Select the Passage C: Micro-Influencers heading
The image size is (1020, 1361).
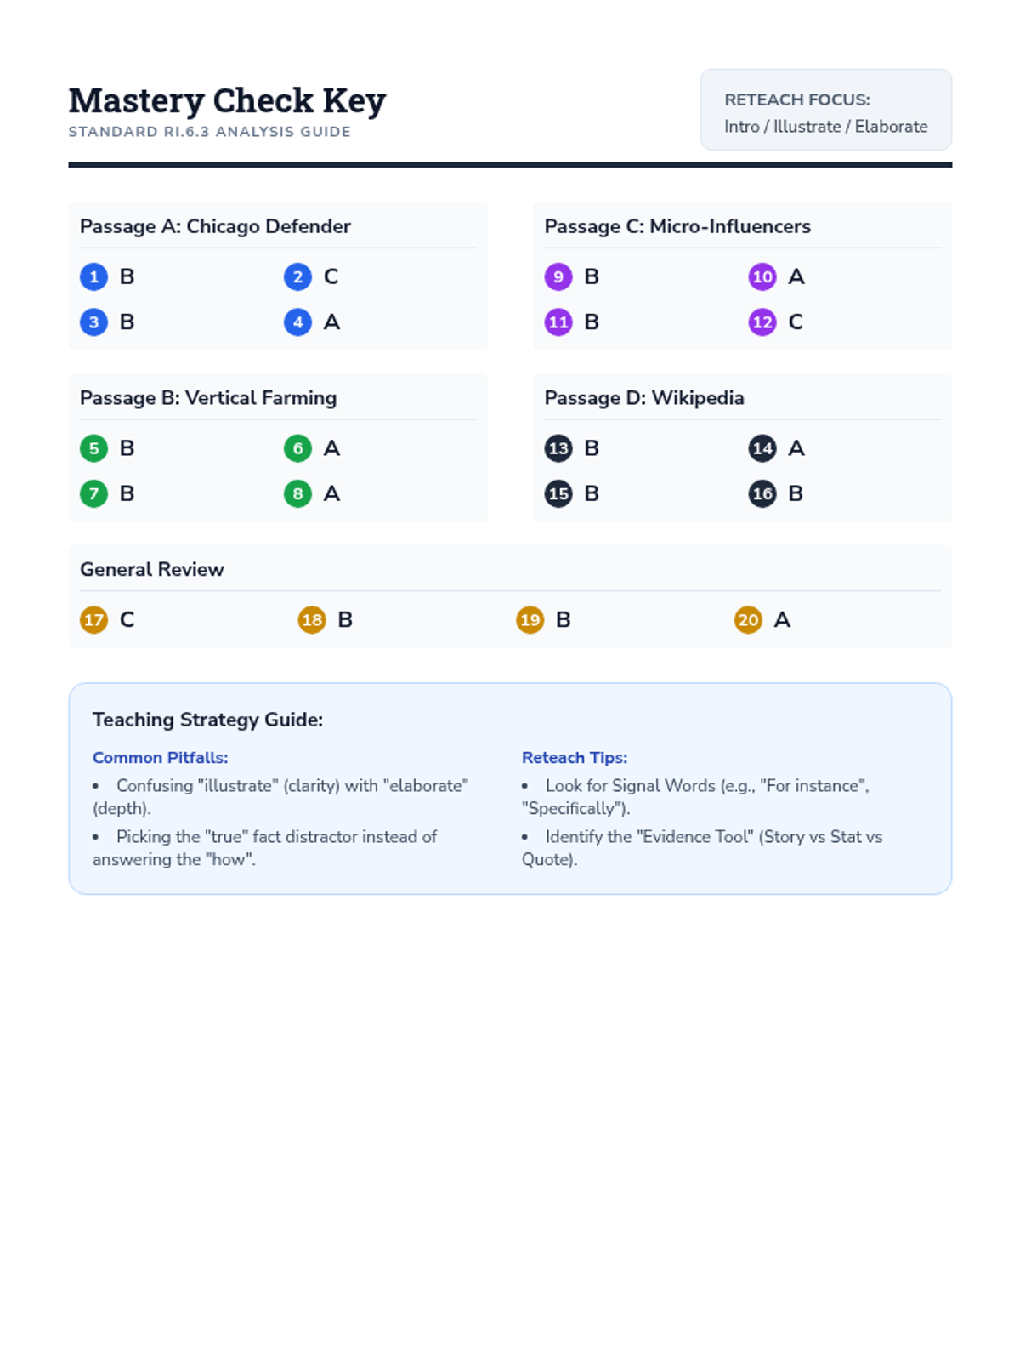[677, 226]
